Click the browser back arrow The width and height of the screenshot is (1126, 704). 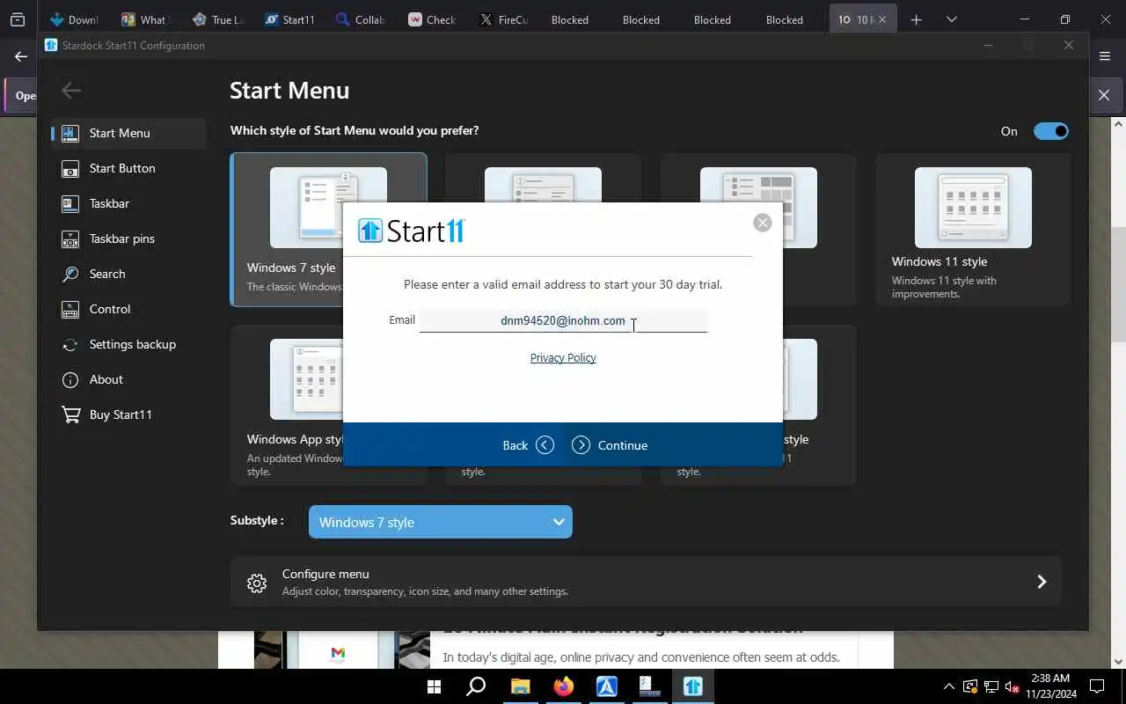point(21,56)
